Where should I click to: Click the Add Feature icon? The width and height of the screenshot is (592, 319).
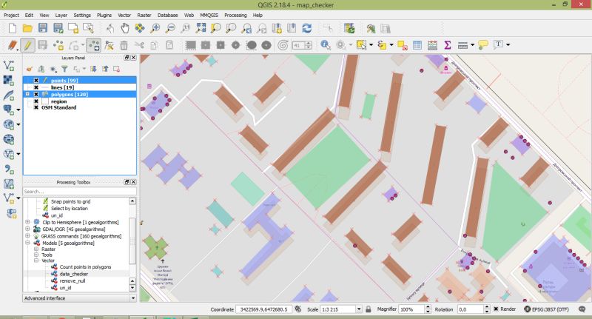coord(58,45)
